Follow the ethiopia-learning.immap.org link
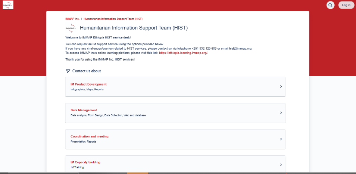 pyautogui.click(x=183, y=53)
